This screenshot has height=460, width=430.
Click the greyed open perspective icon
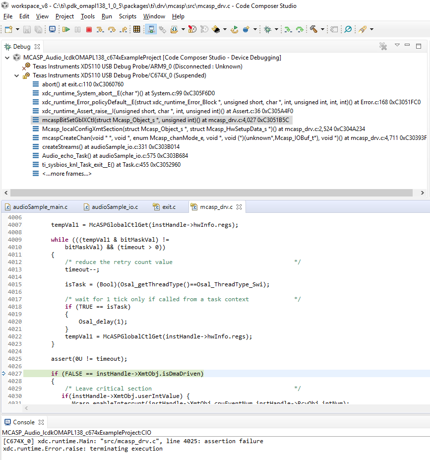click(x=334, y=29)
